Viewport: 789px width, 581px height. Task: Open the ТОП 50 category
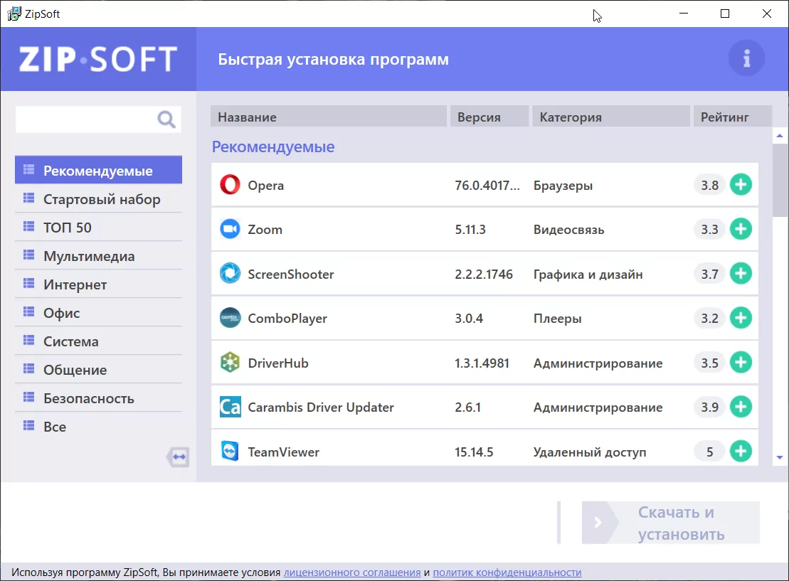99,228
